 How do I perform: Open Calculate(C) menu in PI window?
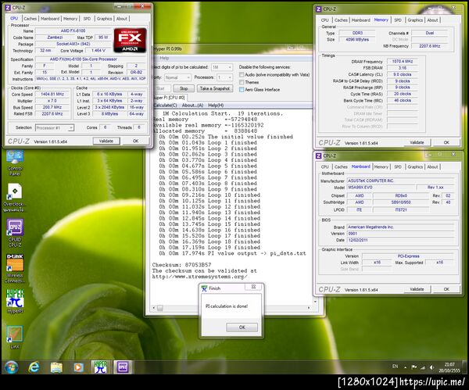tap(165, 106)
